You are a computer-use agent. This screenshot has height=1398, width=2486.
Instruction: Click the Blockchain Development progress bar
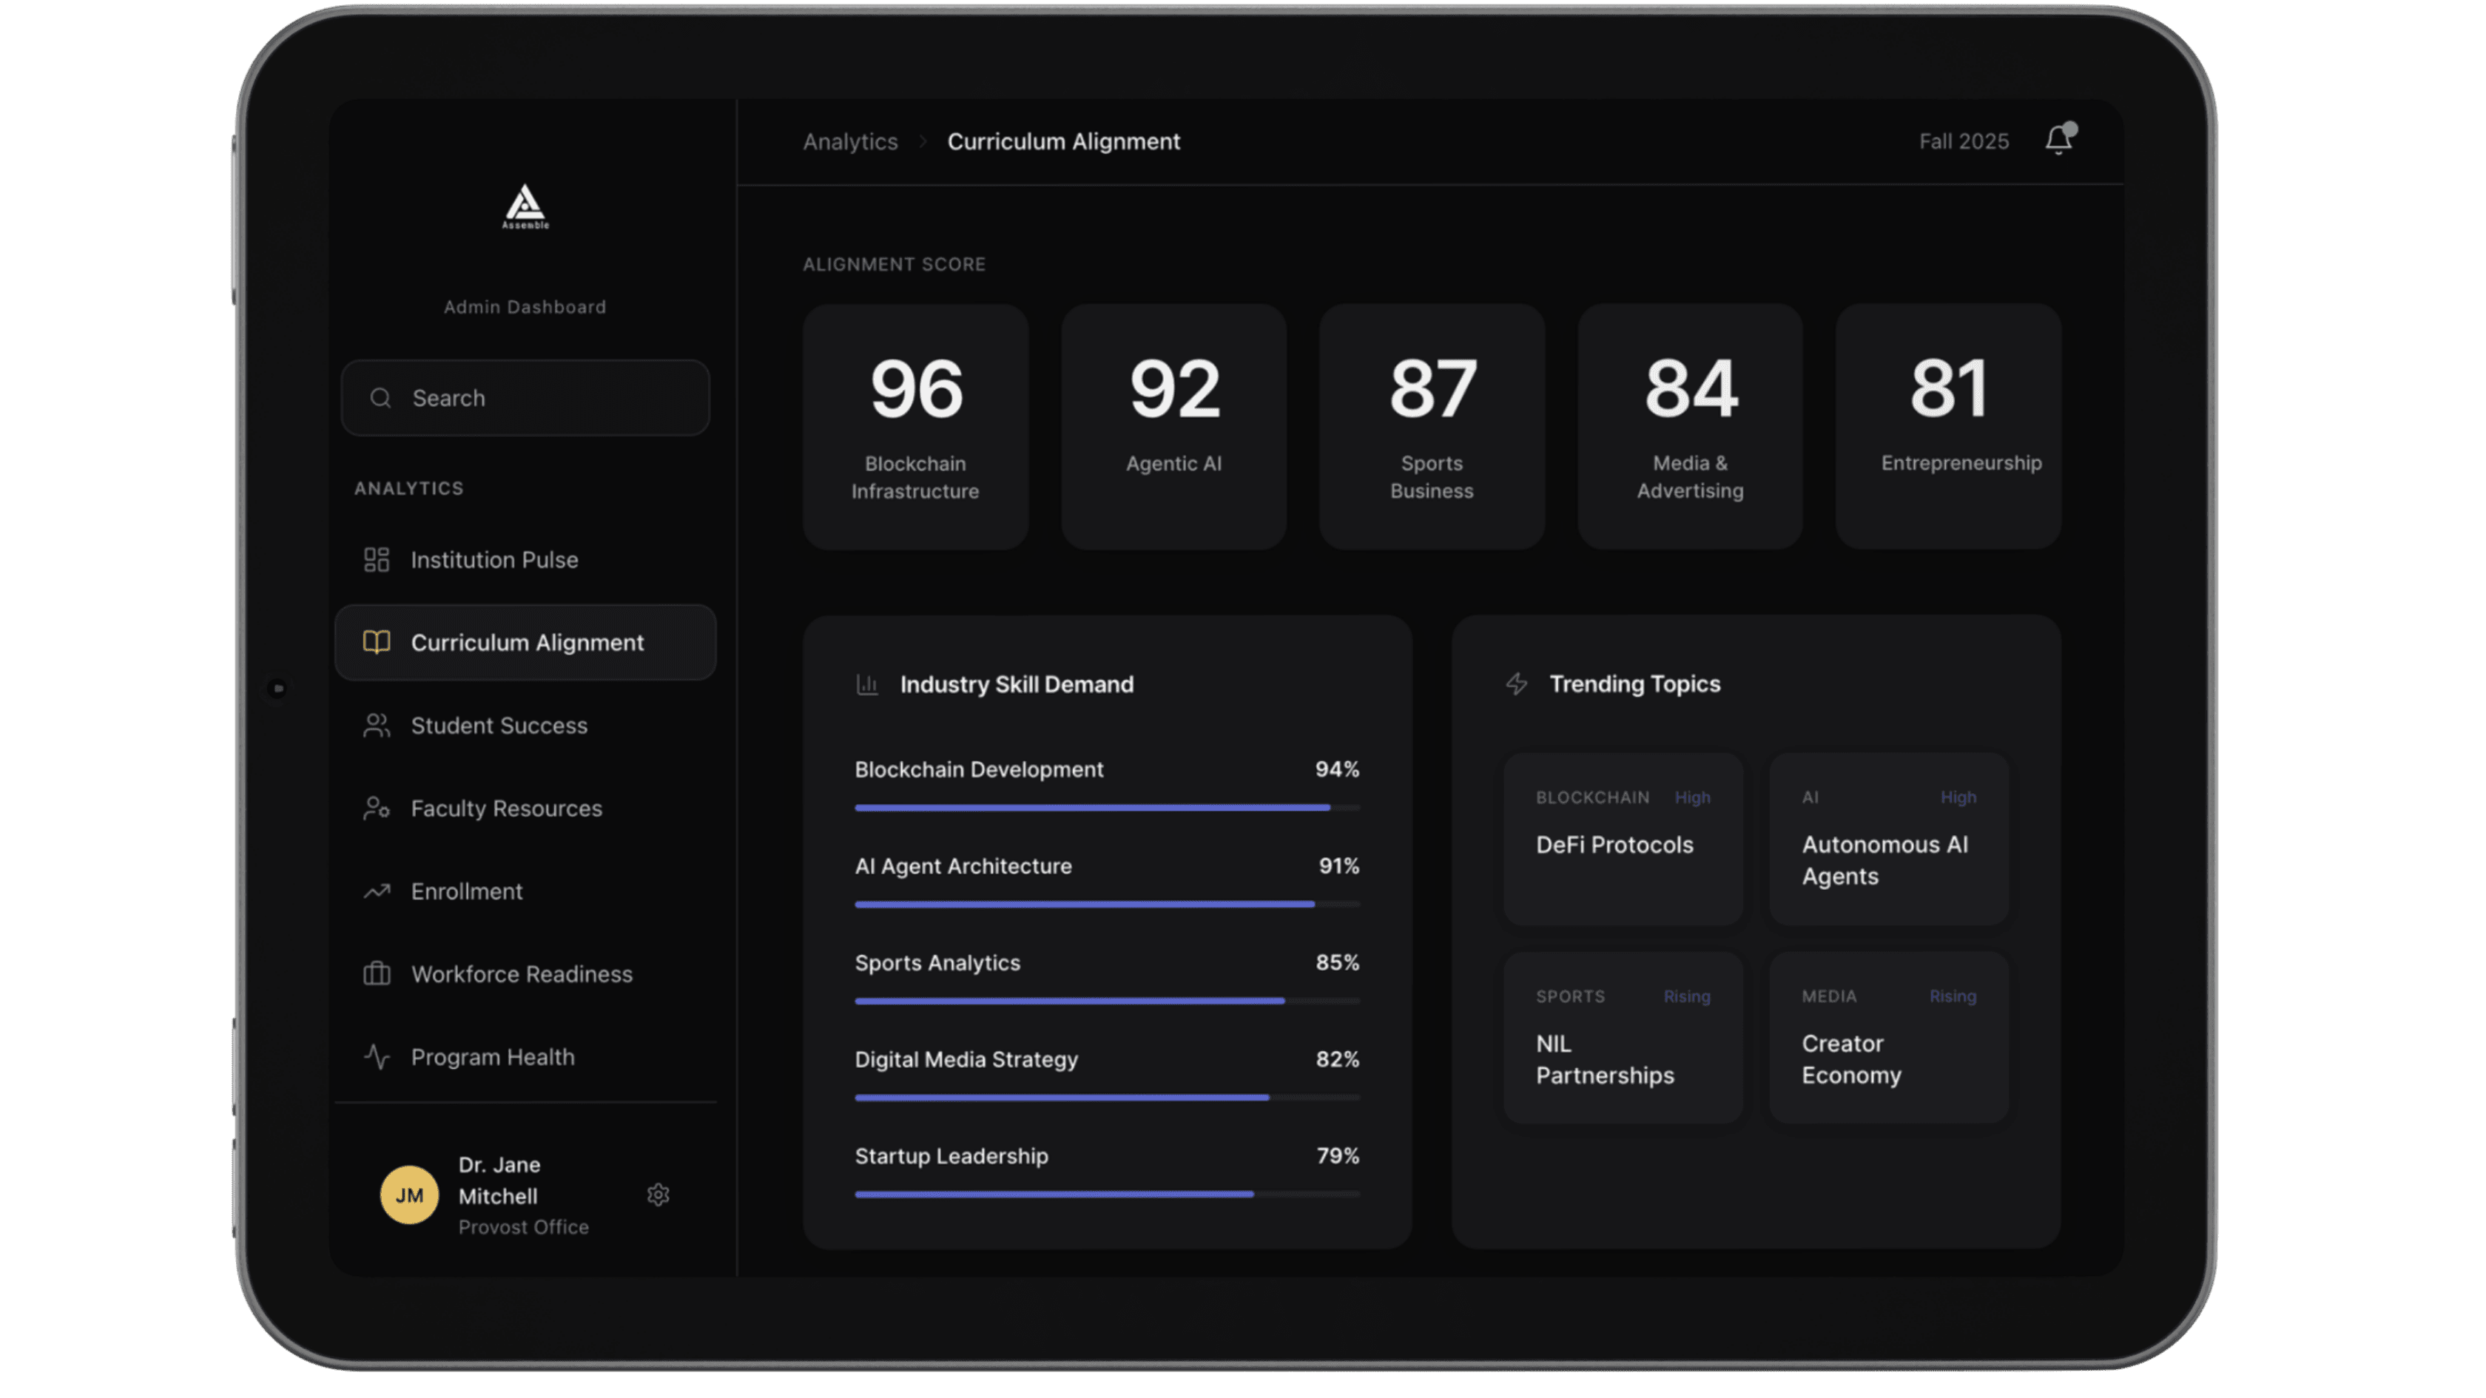pyautogui.click(x=1106, y=808)
